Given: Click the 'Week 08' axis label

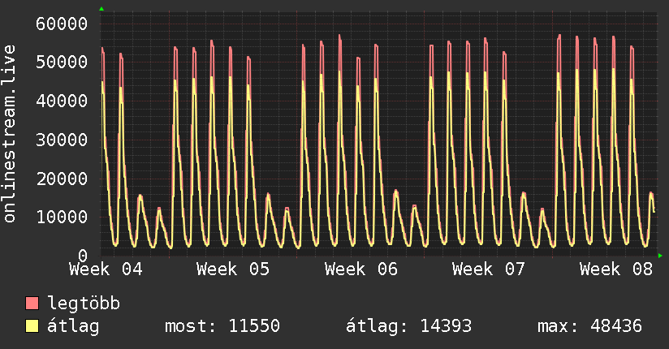Looking at the screenshot, I should tap(616, 269).
